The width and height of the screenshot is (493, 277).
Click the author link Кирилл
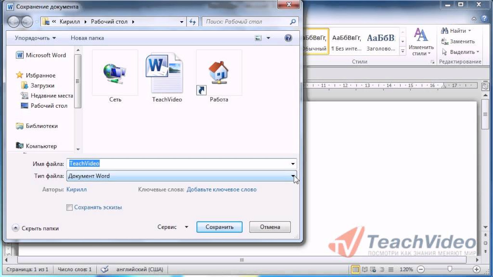(x=77, y=189)
